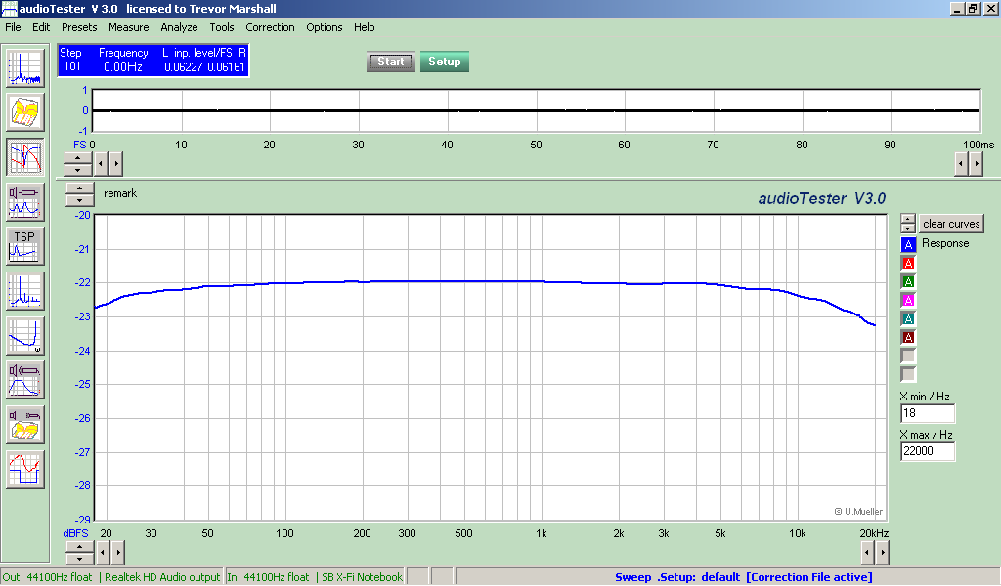Toggle the teal A curve slot
The image size is (1001, 586).
click(x=908, y=318)
